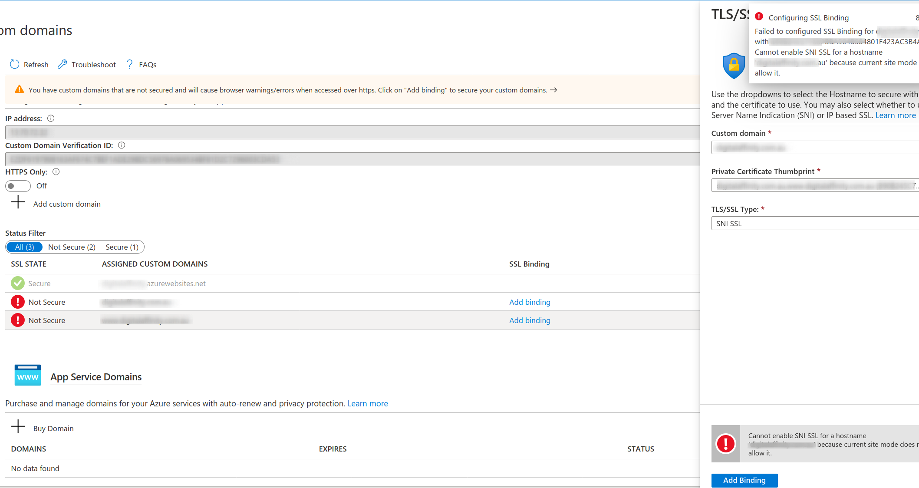This screenshot has width=919, height=488.
Task: Open the Custom domain dropdown
Action: point(815,148)
